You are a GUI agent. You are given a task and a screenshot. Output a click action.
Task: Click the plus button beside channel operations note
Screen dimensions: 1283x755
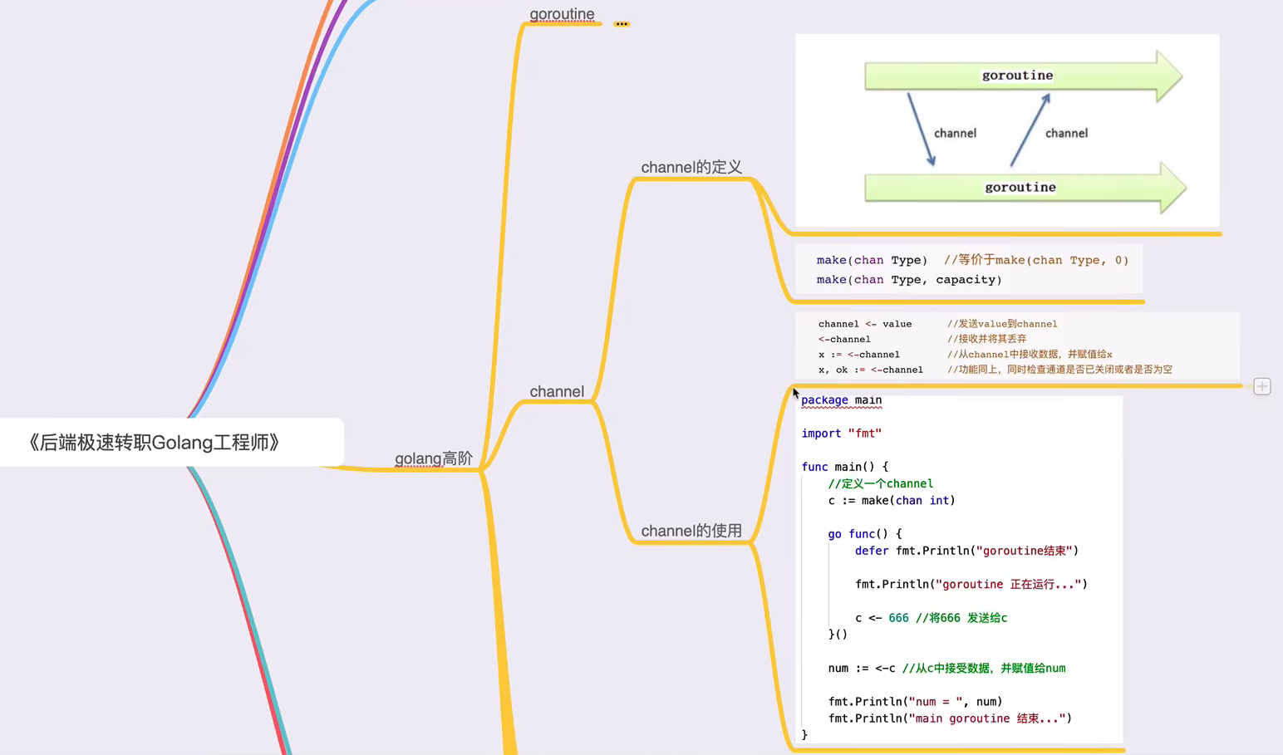point(1261,386)
